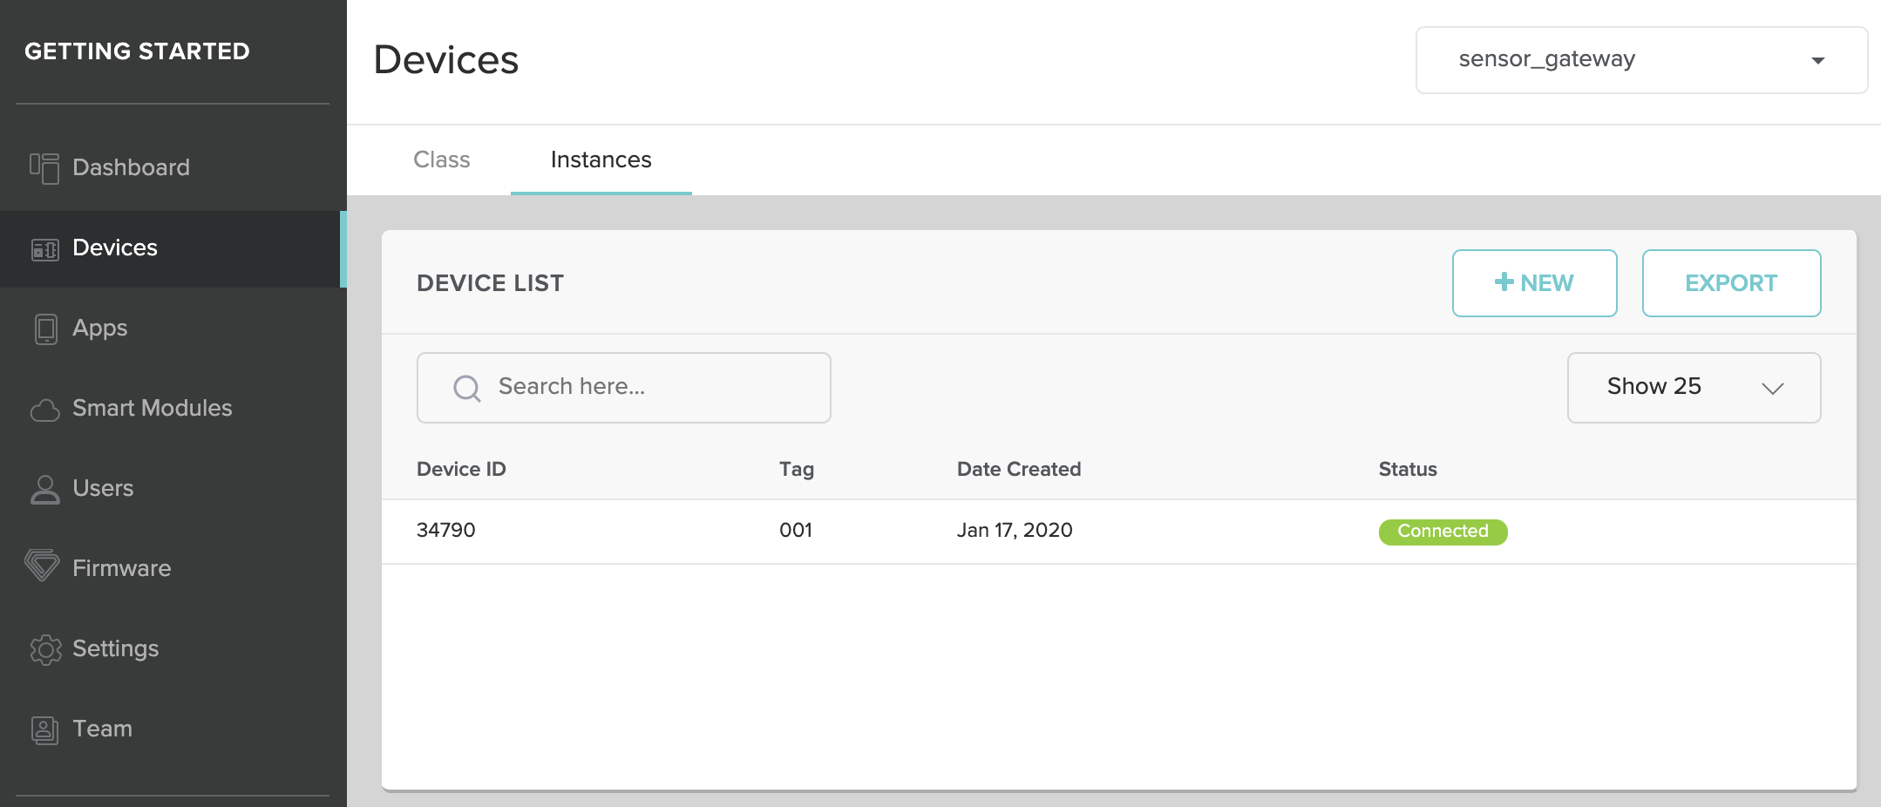The height and width of the screenshot is (807, 1881).
Task: Click GETTING STARTED link in sidebar
Action: [x=137, y=51]
